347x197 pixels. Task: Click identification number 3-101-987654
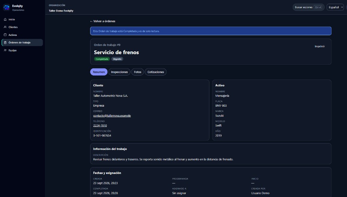[102, 135]
